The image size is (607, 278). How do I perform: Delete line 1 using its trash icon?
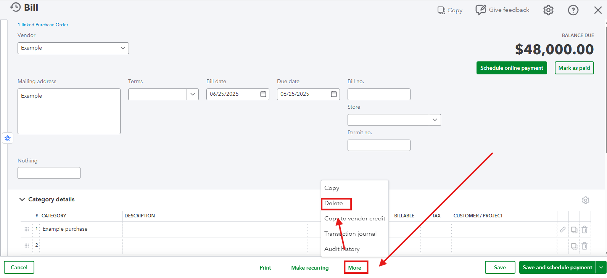pyautogui.click(x=584, y=230)
